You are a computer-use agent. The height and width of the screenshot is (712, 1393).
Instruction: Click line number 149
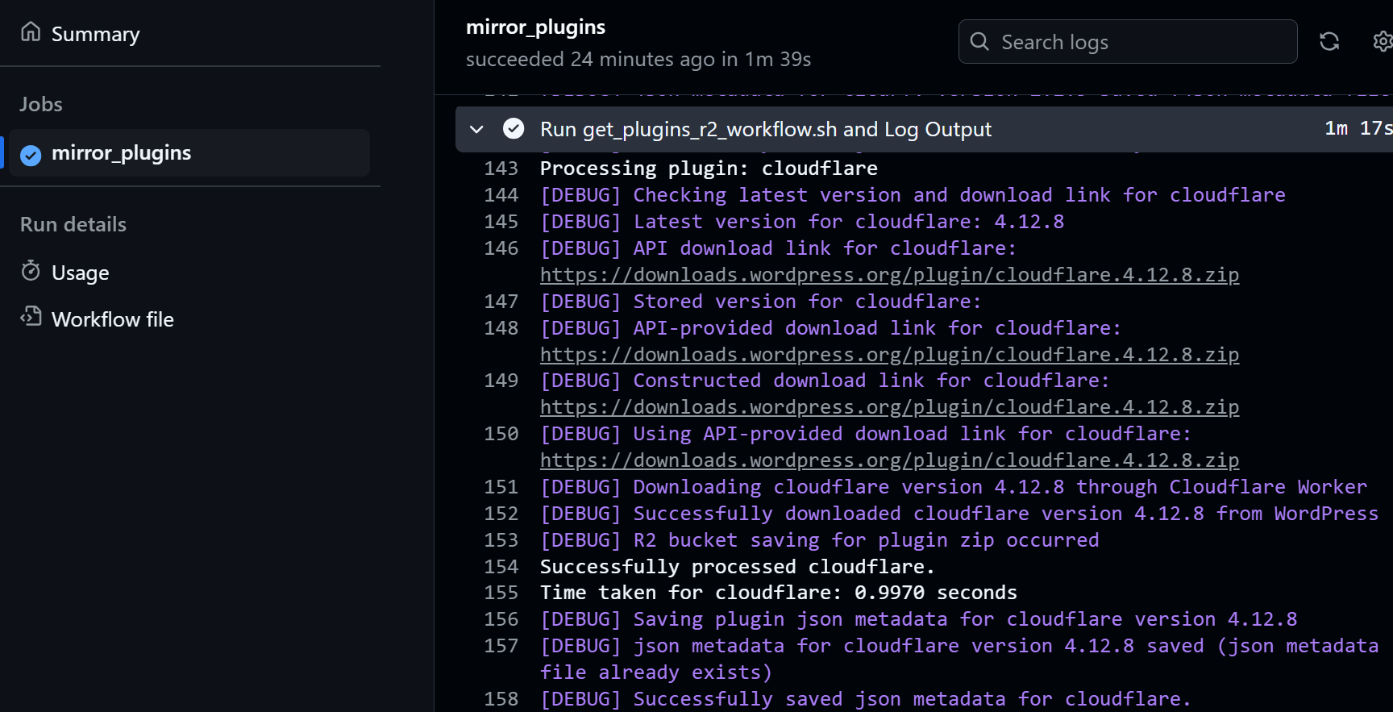point(501,381)
